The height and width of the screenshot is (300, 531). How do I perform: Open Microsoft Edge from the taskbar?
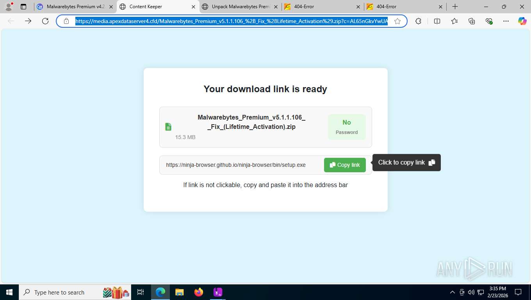coord(160,292)
